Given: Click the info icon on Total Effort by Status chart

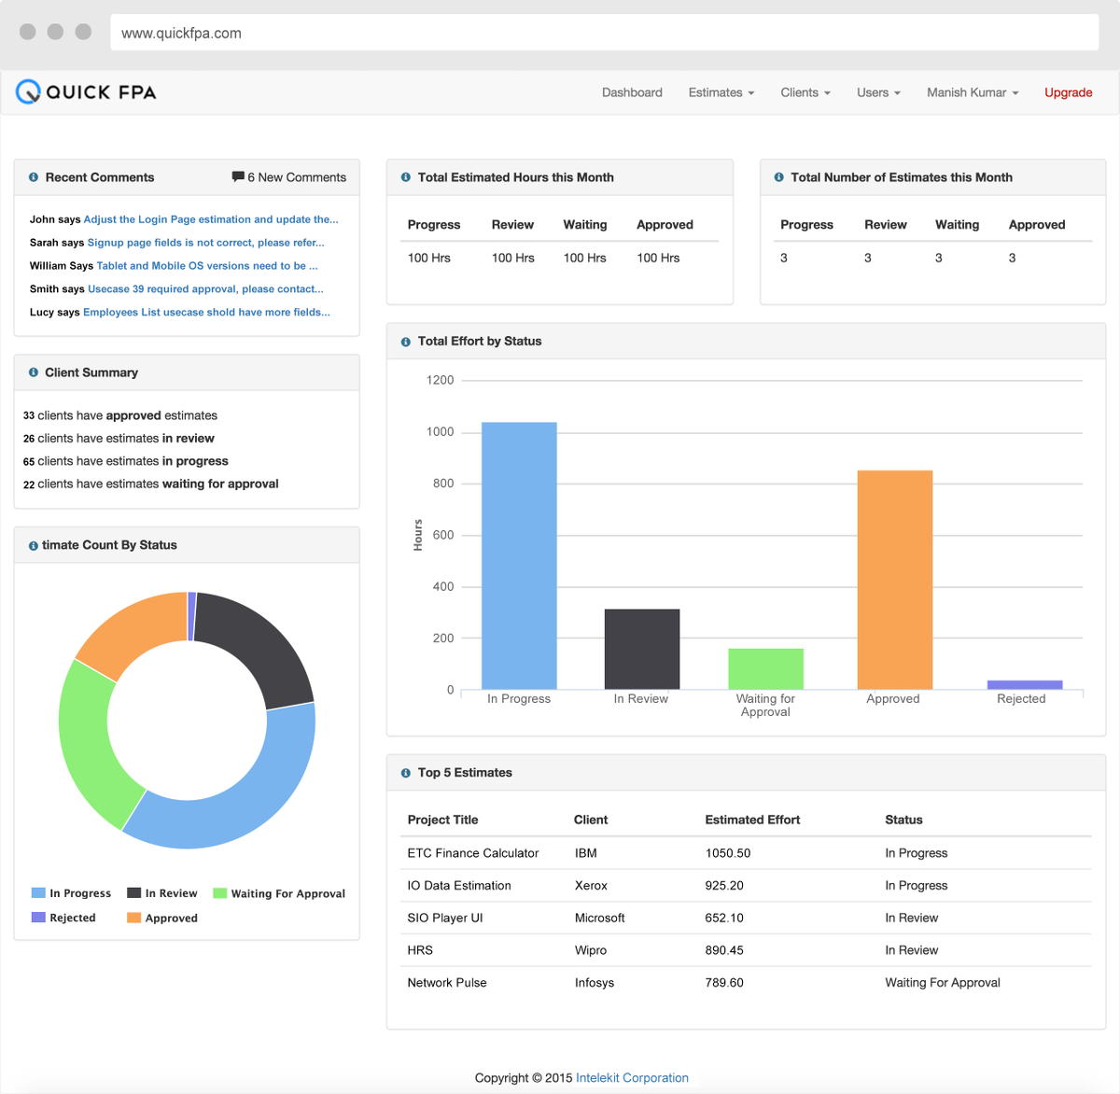Looking at the screenshot, I should (x=404, y=341).
